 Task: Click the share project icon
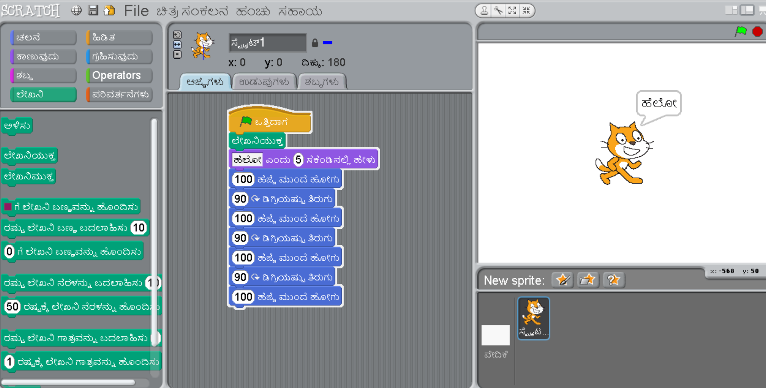109,11
